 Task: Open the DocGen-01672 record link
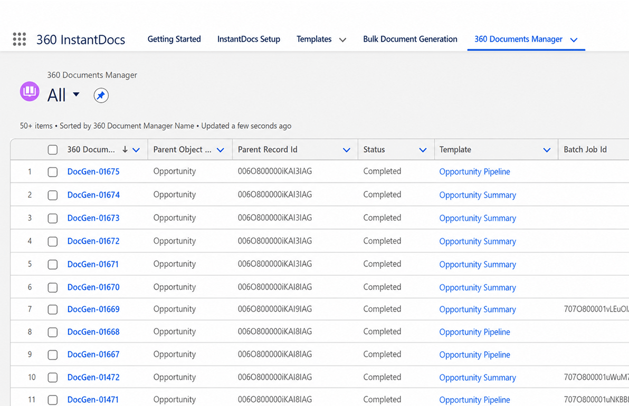click(x=93, y=241)
